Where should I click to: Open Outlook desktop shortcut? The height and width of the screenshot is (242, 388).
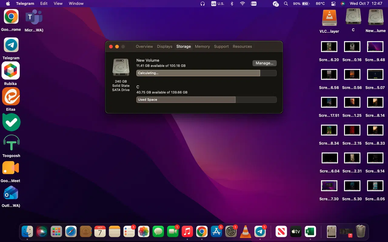pos(11,193)
